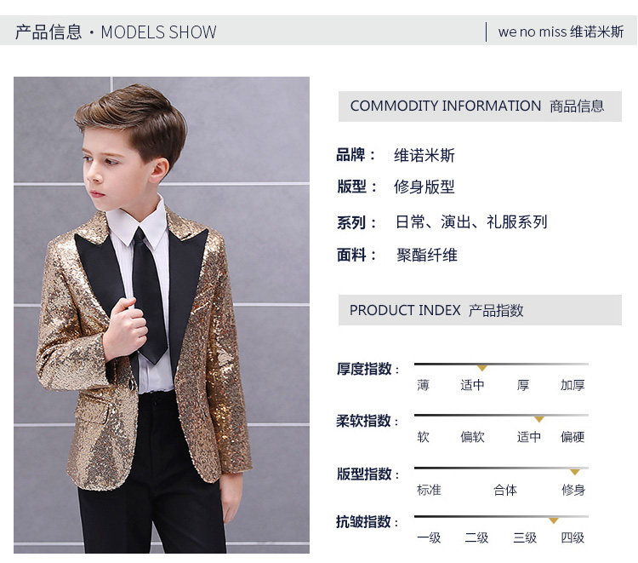Click the gold triangle on 柔软指数 scale
Screen dimensions: 638x563
pos(539,419)
